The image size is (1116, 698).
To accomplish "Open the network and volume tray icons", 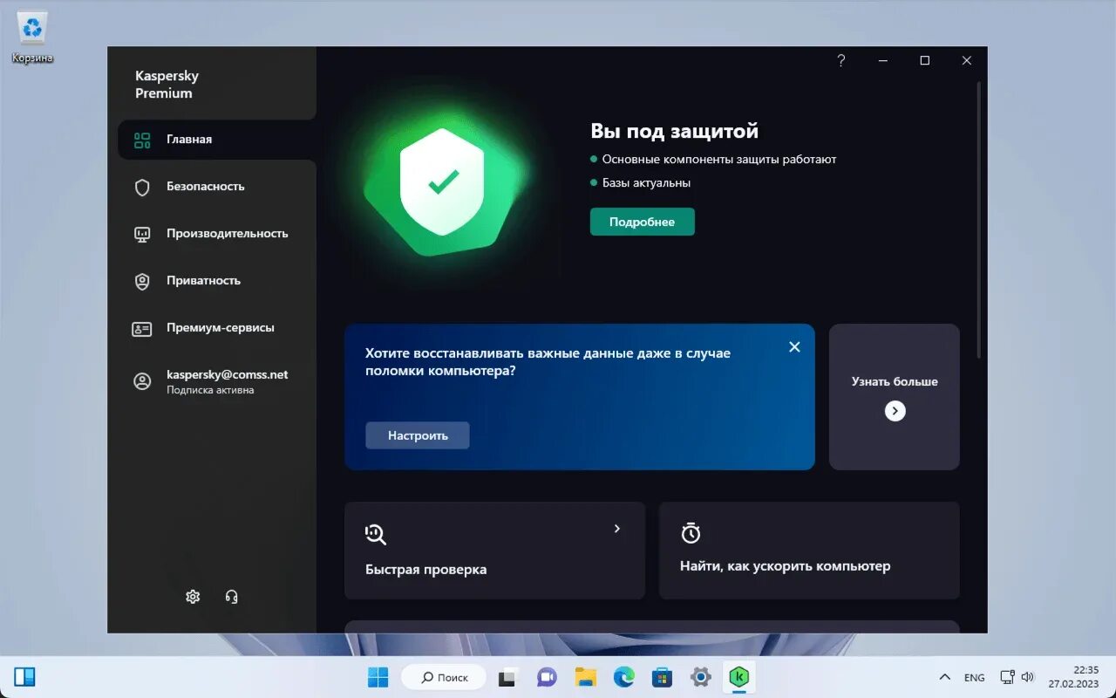I will click(1017, 677).
